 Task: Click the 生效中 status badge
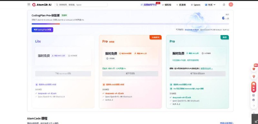(64, 15)
